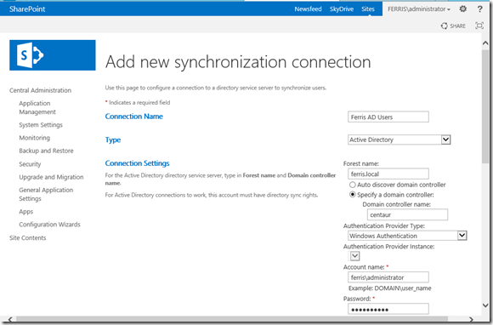493x325 pixels.
Task: Click the Domain controller name field centaur
Action: [x=407, y=215]
